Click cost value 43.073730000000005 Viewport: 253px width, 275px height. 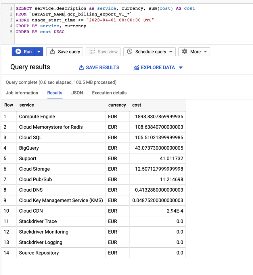(159, 148)
